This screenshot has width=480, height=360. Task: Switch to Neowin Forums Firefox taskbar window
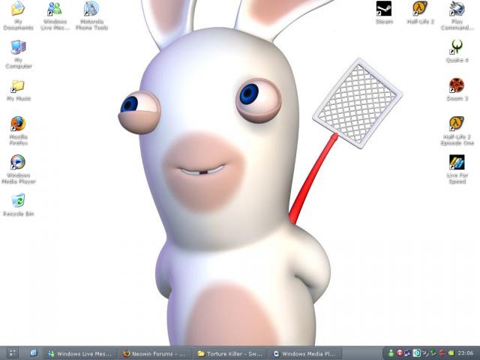(x=154, y=353)
